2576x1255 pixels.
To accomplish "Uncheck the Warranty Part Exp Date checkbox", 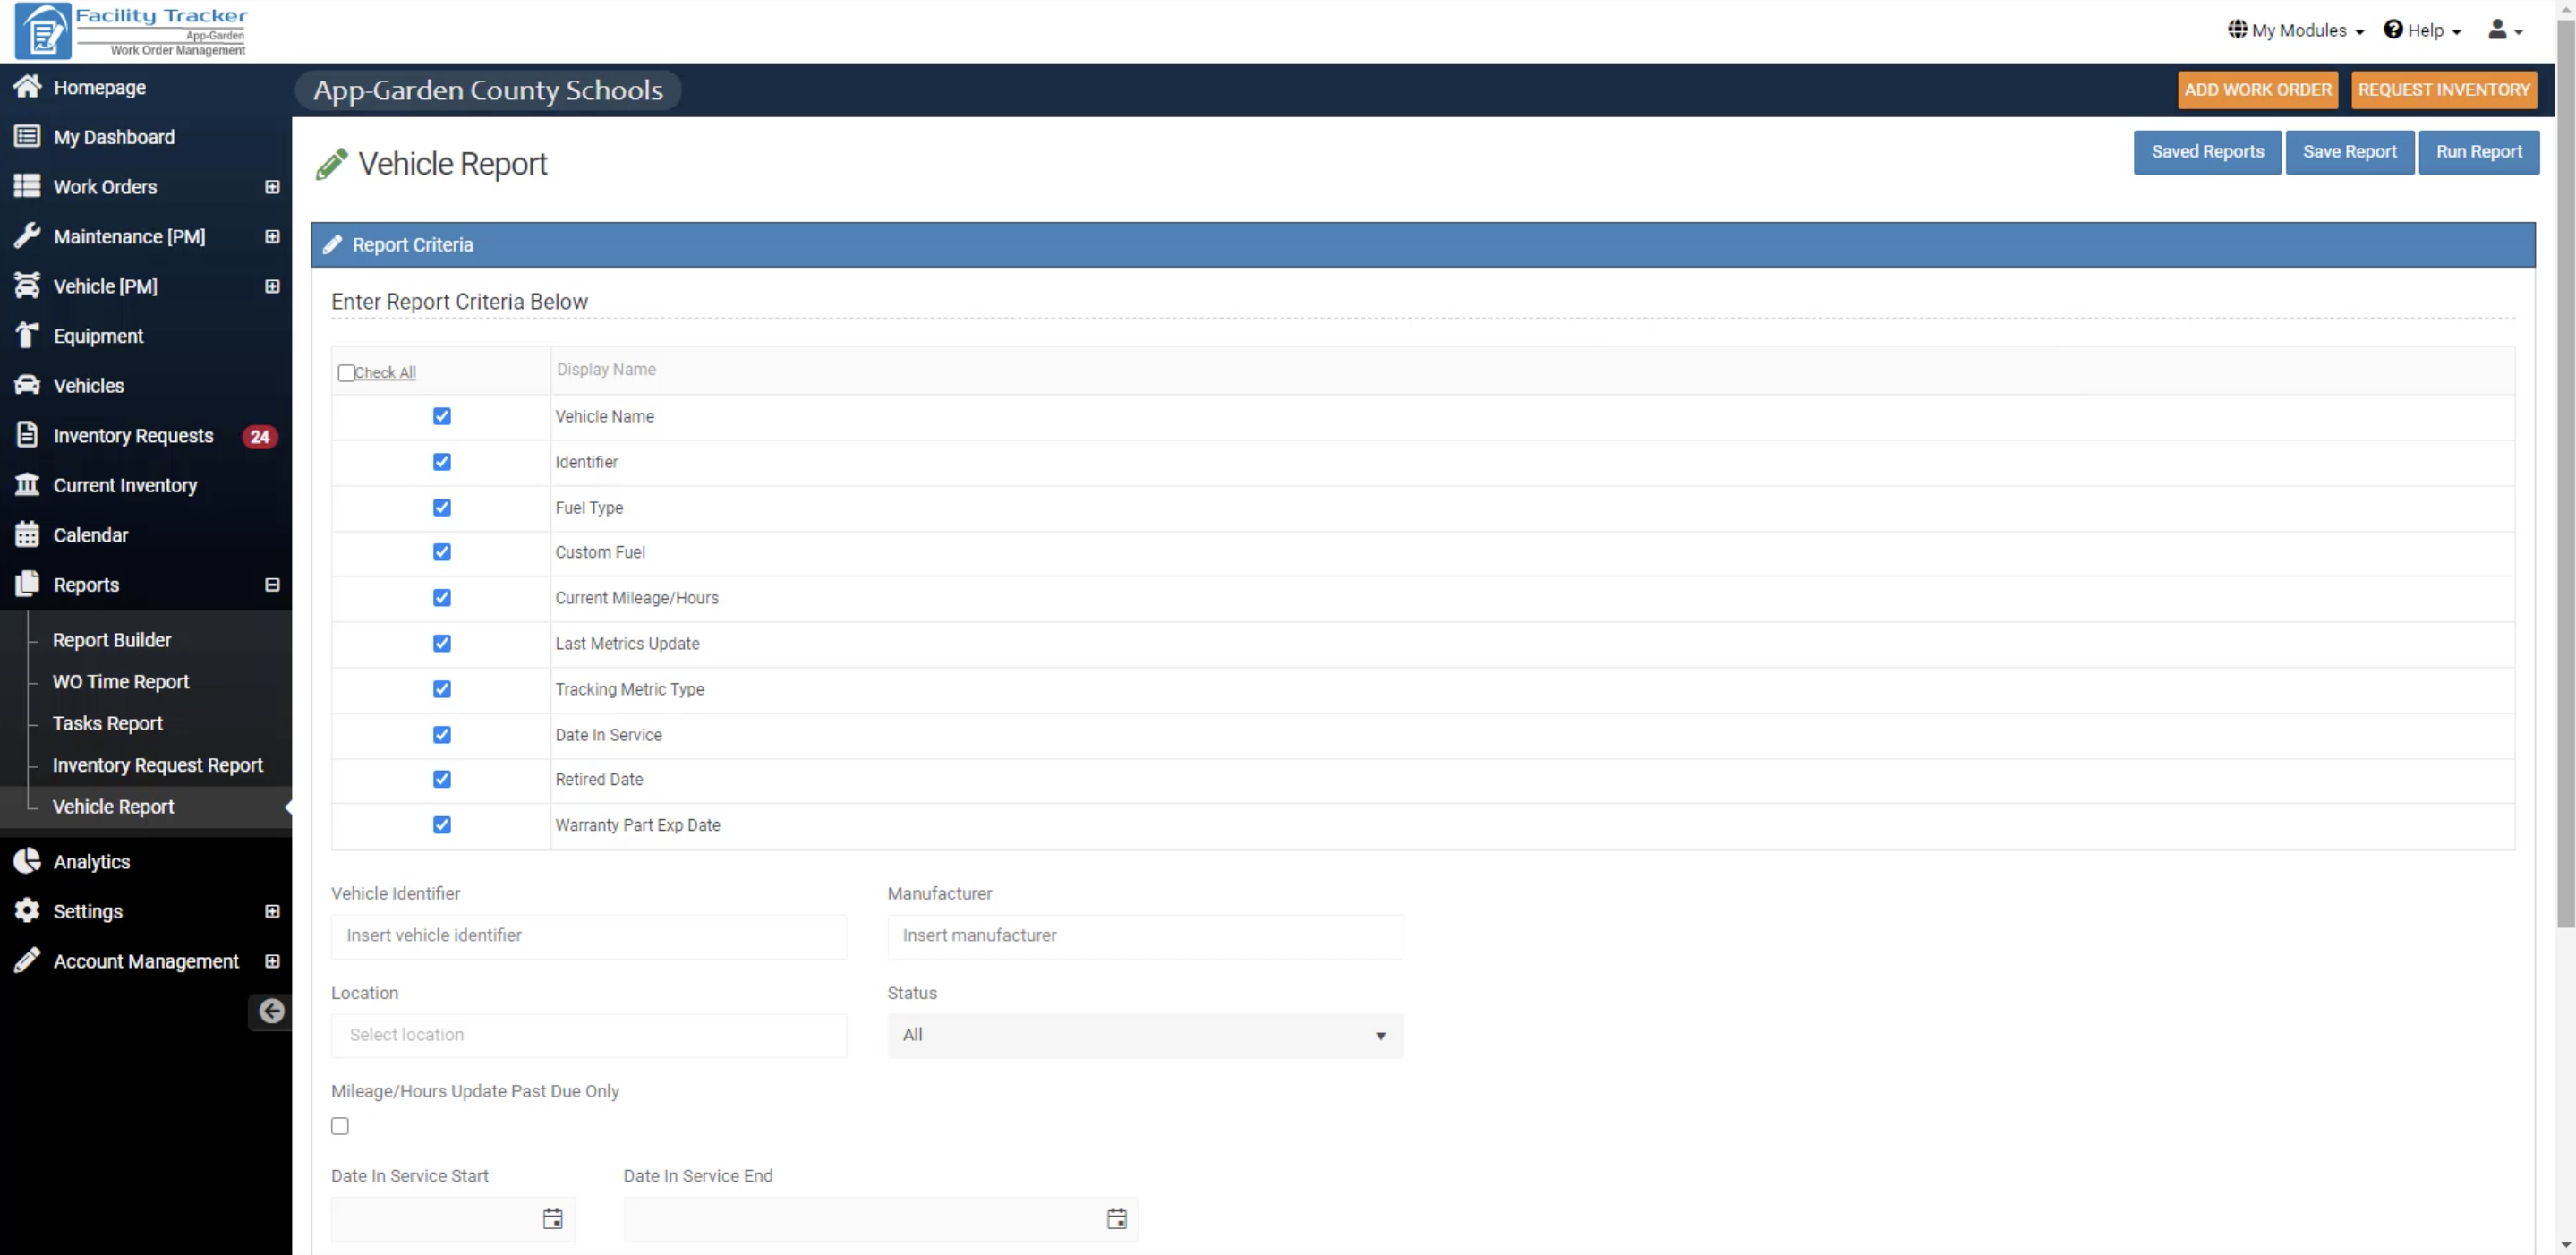I will point(442,825).
